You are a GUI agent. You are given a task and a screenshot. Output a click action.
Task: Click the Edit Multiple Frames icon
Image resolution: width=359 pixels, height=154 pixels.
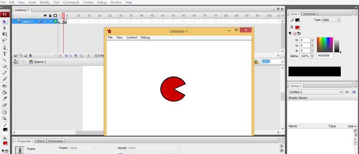pos(76,55)
